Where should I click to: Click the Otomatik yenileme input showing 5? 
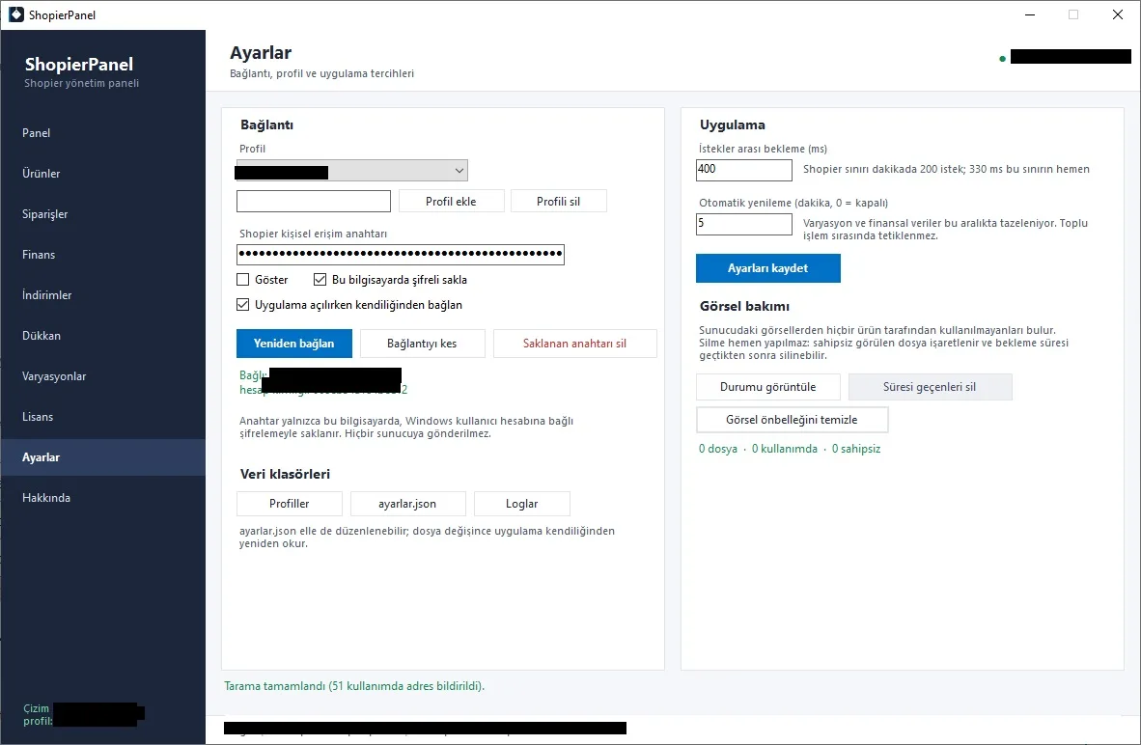[x=743, y=224]
